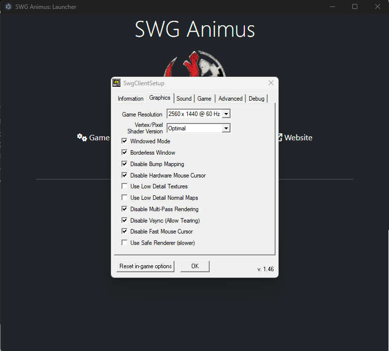
Task: Switch to the Game tab
Action: (205, 99)
